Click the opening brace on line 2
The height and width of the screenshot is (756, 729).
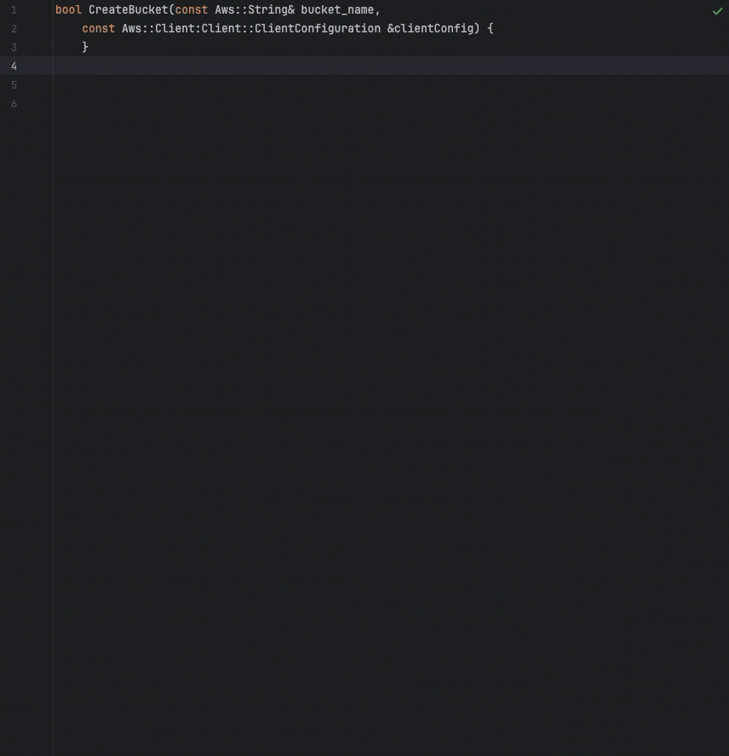[x=491, y=28]
